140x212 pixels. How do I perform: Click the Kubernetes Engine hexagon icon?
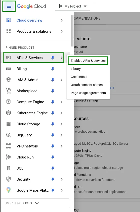click(9, 113)
